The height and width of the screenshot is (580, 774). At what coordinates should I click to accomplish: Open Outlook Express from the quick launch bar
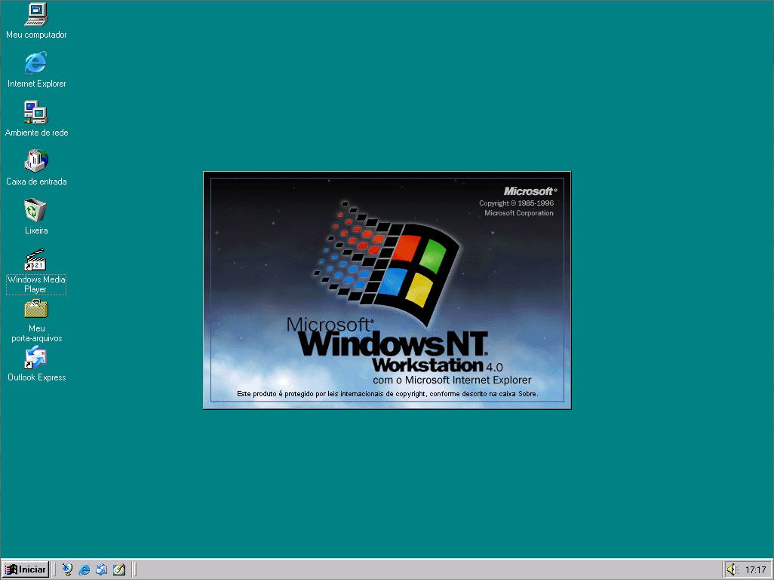(x=101, y=569)
